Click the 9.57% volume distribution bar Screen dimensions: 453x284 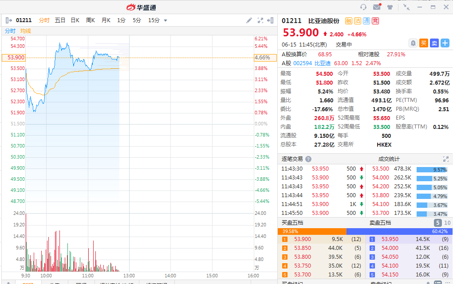coord(432,170)
